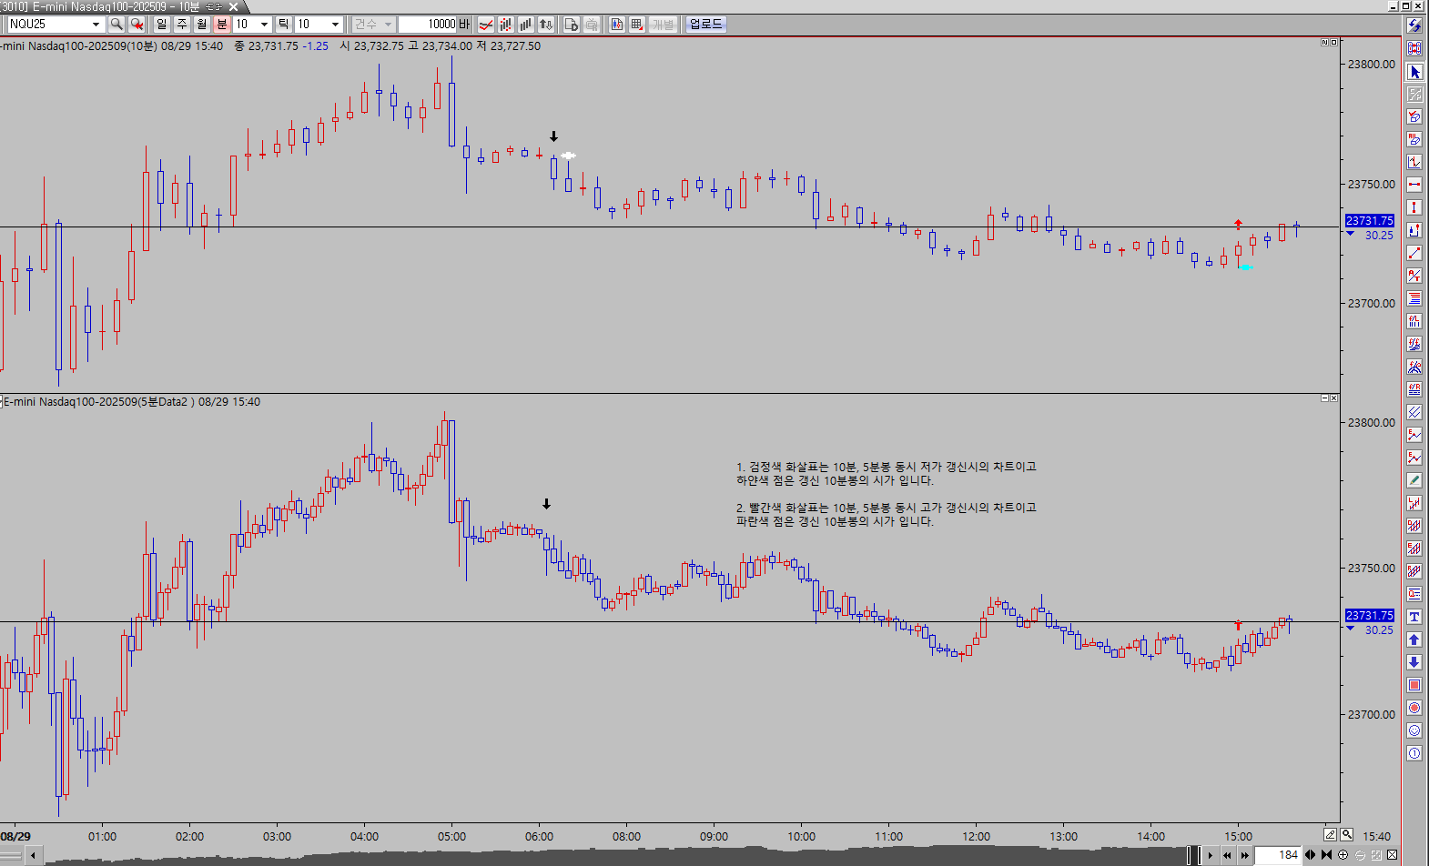Screen dimensions: 1429x866
Task: Toggle the 틱 (tick) period button
Action: tap(283, 25)
